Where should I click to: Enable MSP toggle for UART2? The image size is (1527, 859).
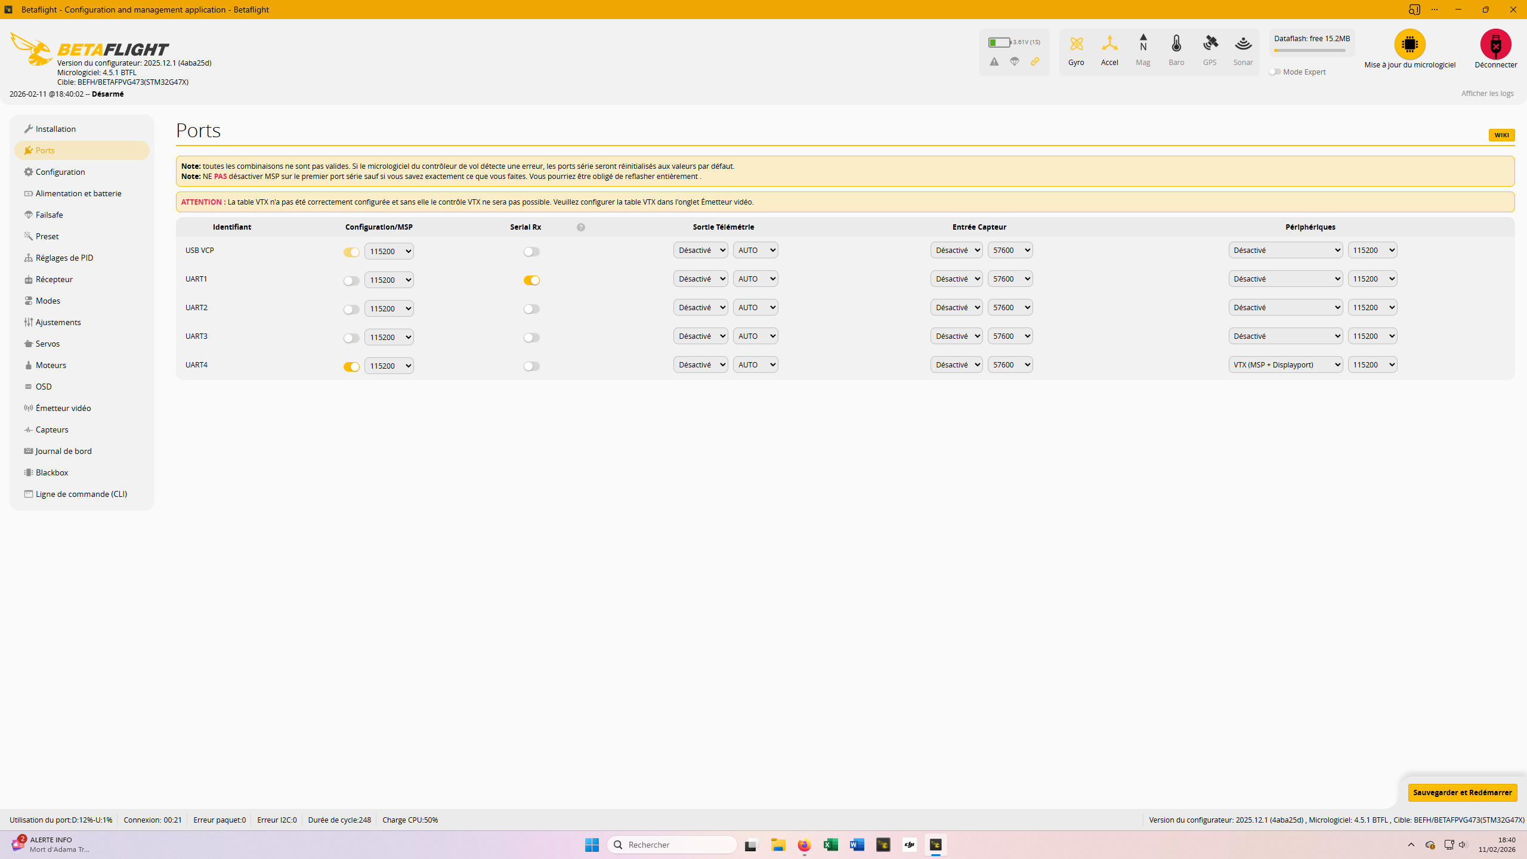click(351, 309)
